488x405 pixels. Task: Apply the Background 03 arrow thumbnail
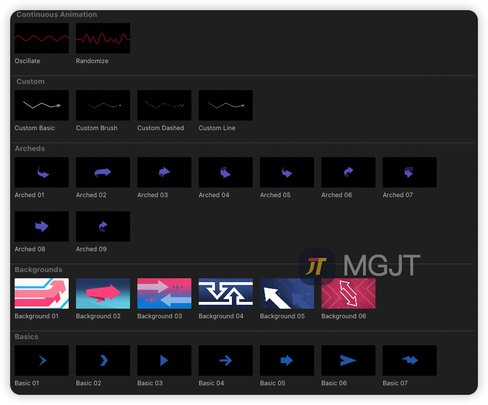click(x=164, y=293)
